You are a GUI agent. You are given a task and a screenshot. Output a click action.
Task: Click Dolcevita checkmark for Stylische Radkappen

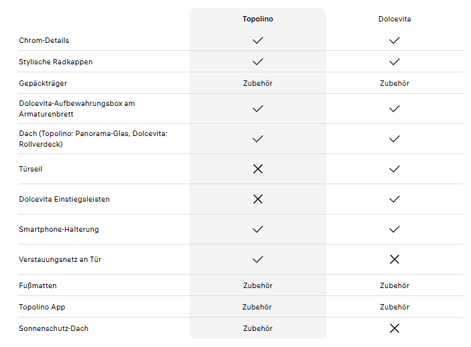[x=395, y=62]
